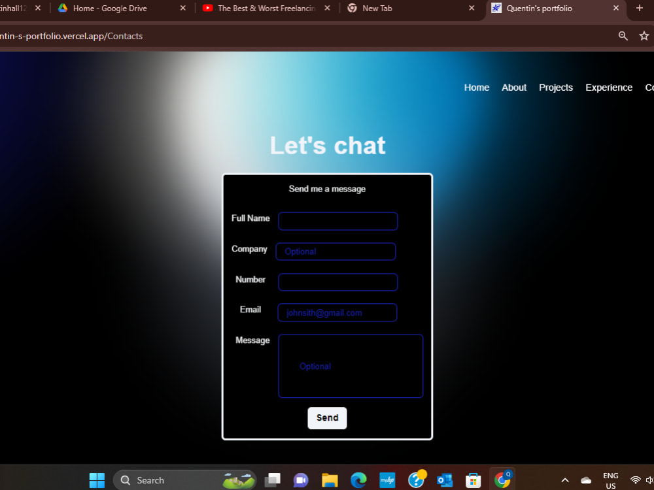654x490 pixels.
Task: Click the Send button
Action: 327,418
